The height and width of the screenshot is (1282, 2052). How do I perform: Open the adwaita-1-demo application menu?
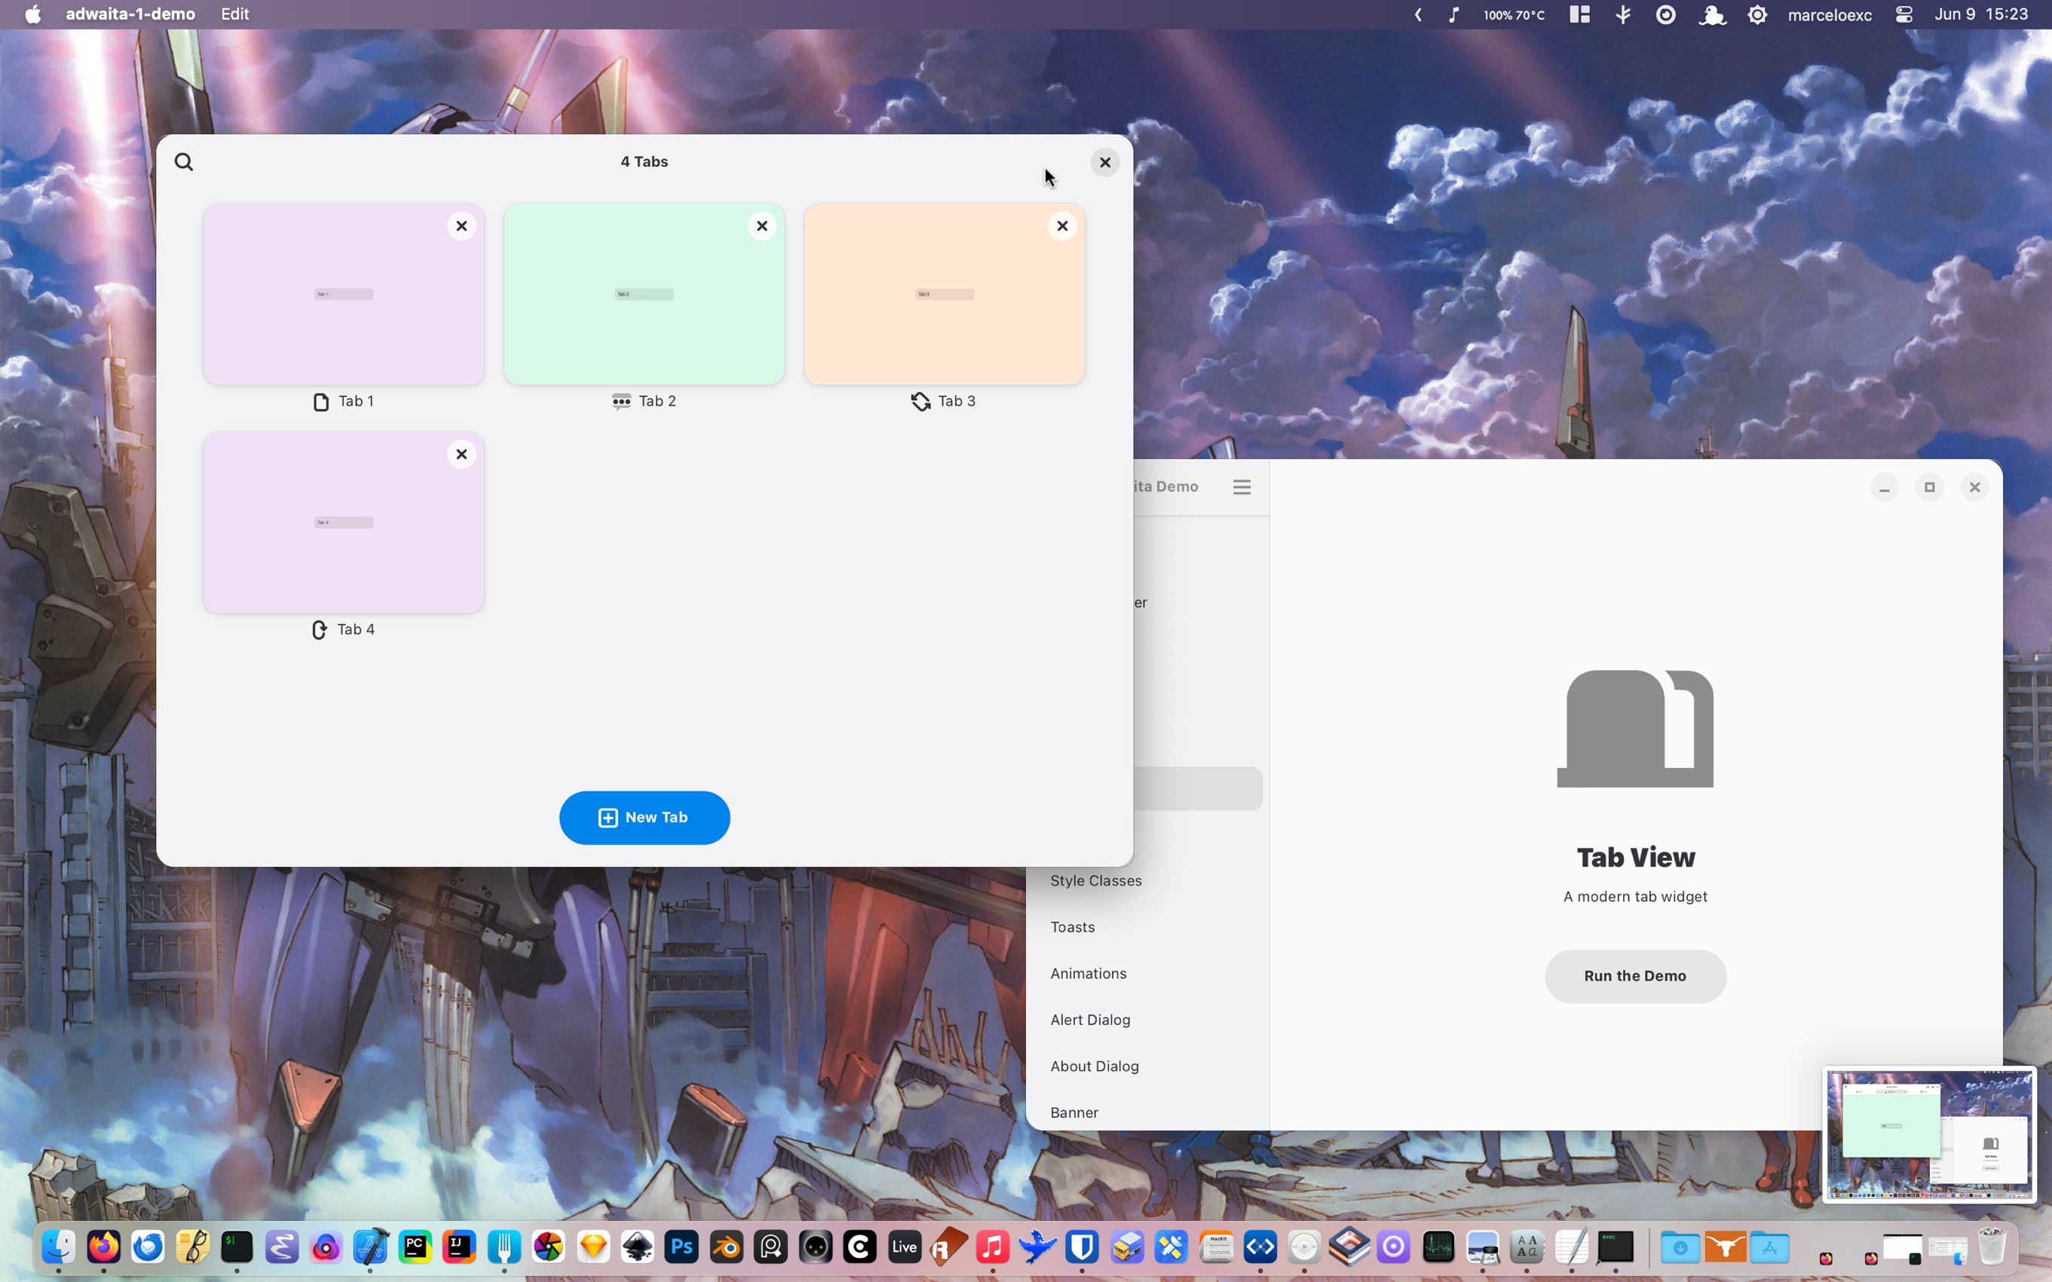(x=130, y=14)
